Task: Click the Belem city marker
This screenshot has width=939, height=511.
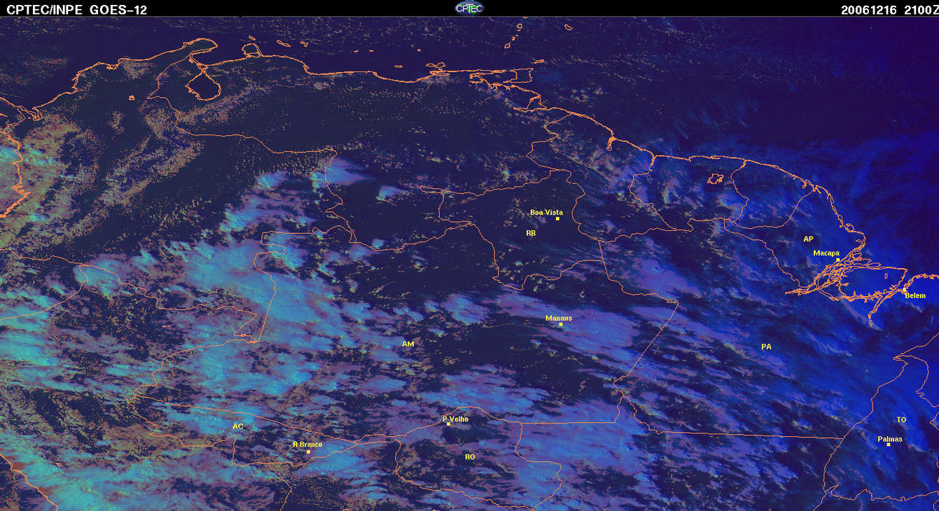Action: (x=904, y=289)
